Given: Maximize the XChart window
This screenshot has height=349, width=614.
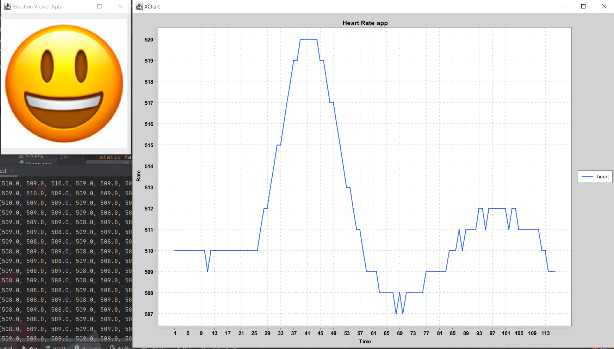Looking at the screenshot, I should (x=583, y=6).
